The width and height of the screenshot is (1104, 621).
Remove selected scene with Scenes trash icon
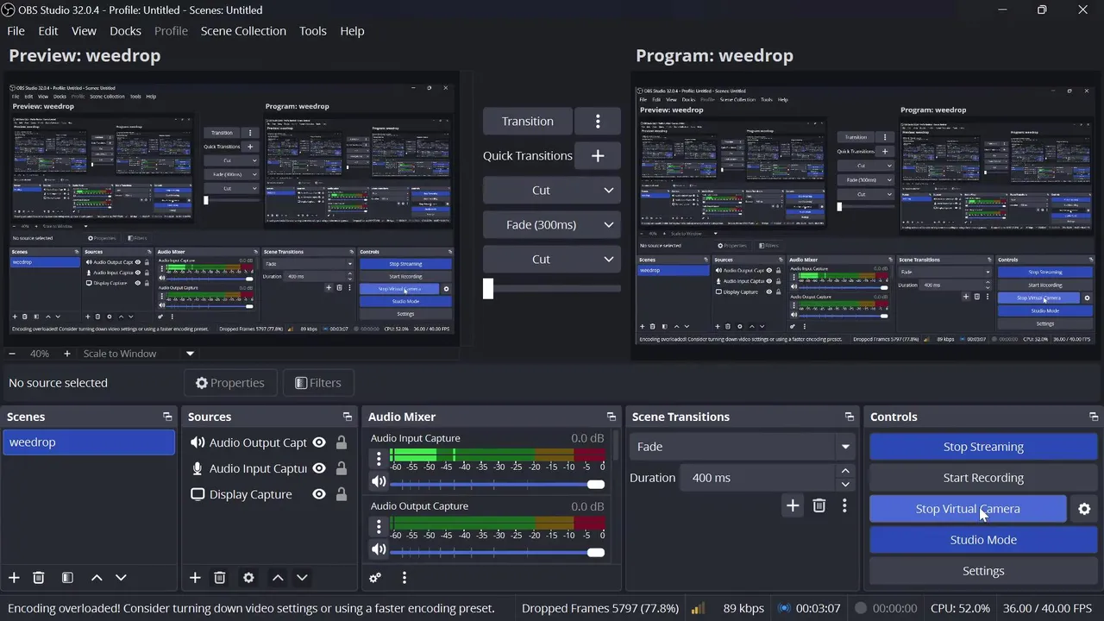point(38,578)
